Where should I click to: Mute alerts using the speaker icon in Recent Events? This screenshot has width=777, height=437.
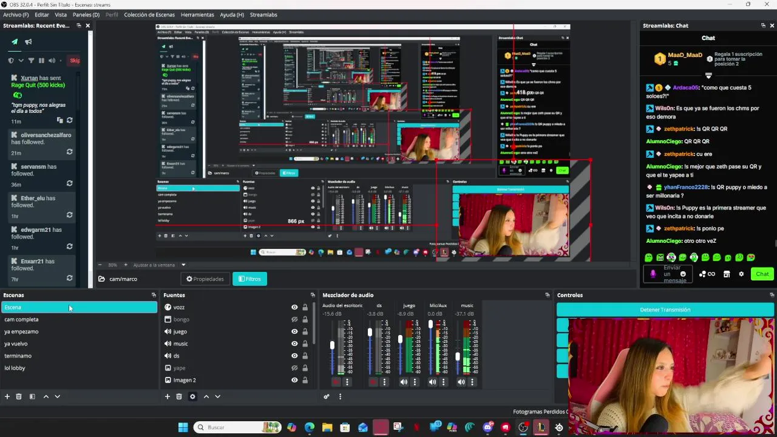52,61
